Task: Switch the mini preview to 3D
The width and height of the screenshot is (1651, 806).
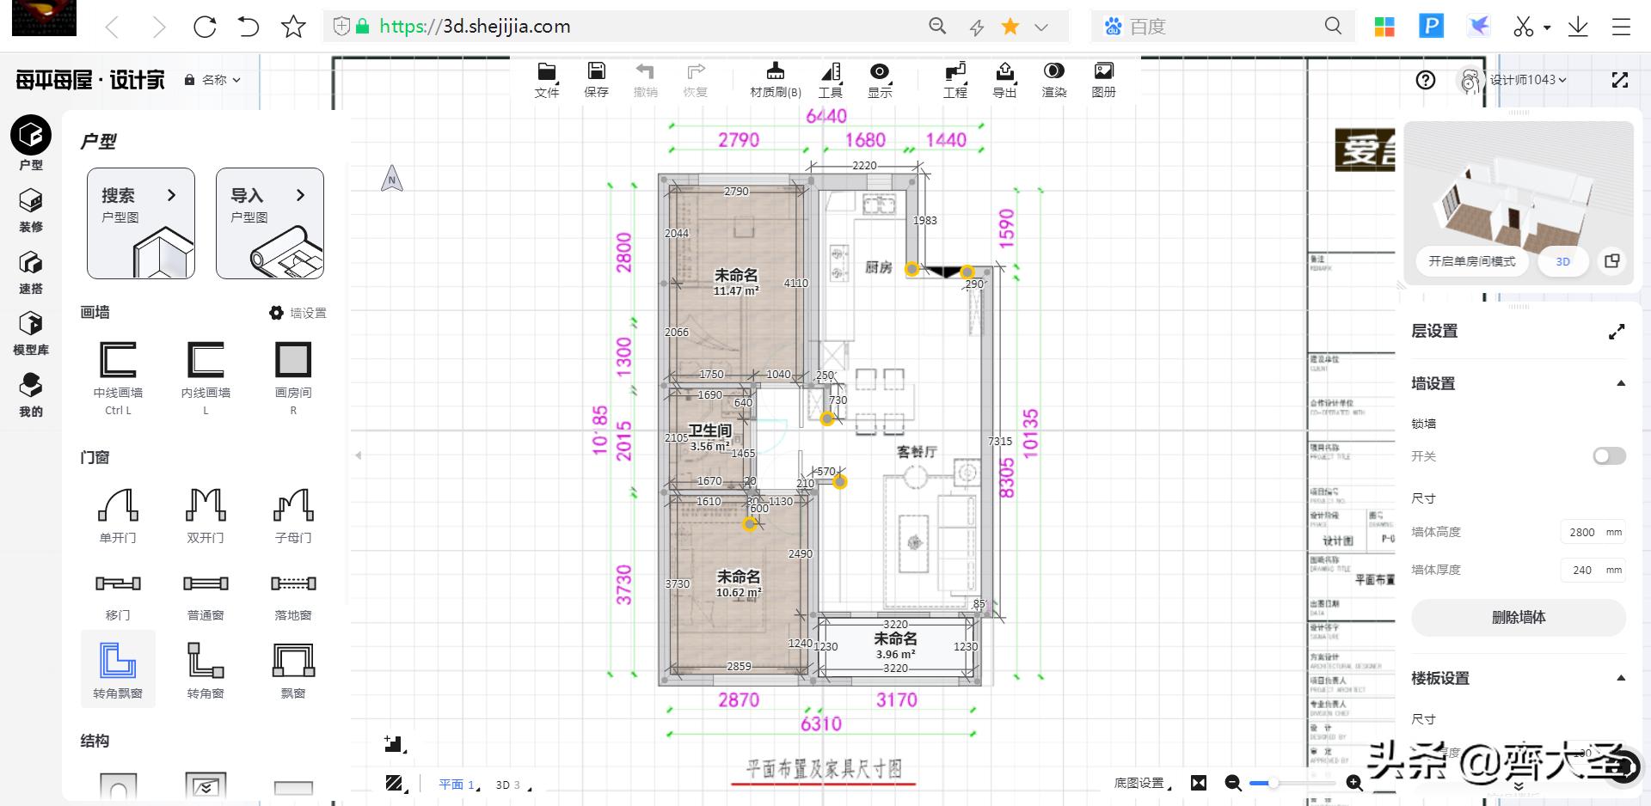Action: coord(1562,261)
